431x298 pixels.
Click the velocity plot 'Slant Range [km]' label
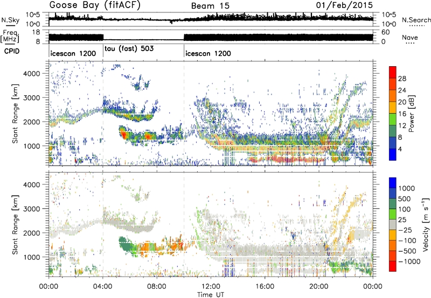(15, 225)
